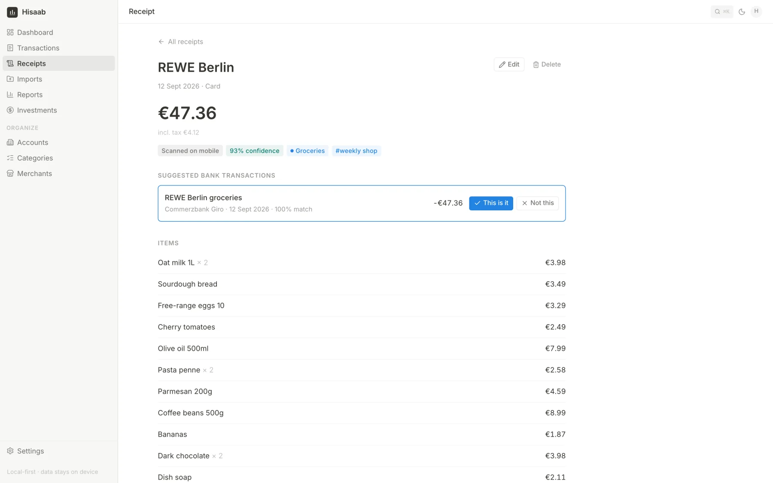This screenshot has height=483, width=773.
Task: Select REWE Berlin groceries suggested transaction
Action: click(x=362, y=204)
